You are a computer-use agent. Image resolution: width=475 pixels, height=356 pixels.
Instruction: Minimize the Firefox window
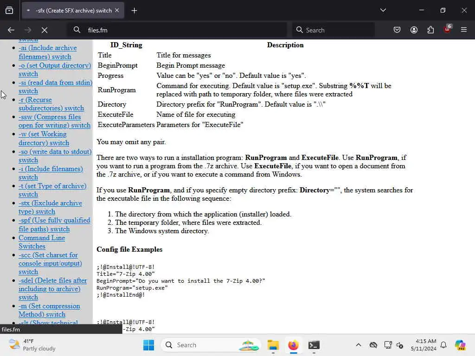[421, 10]
